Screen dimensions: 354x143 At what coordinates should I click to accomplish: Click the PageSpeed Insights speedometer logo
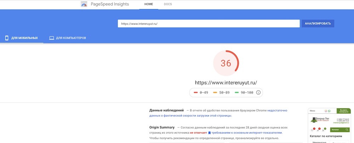tap(84, 4)
